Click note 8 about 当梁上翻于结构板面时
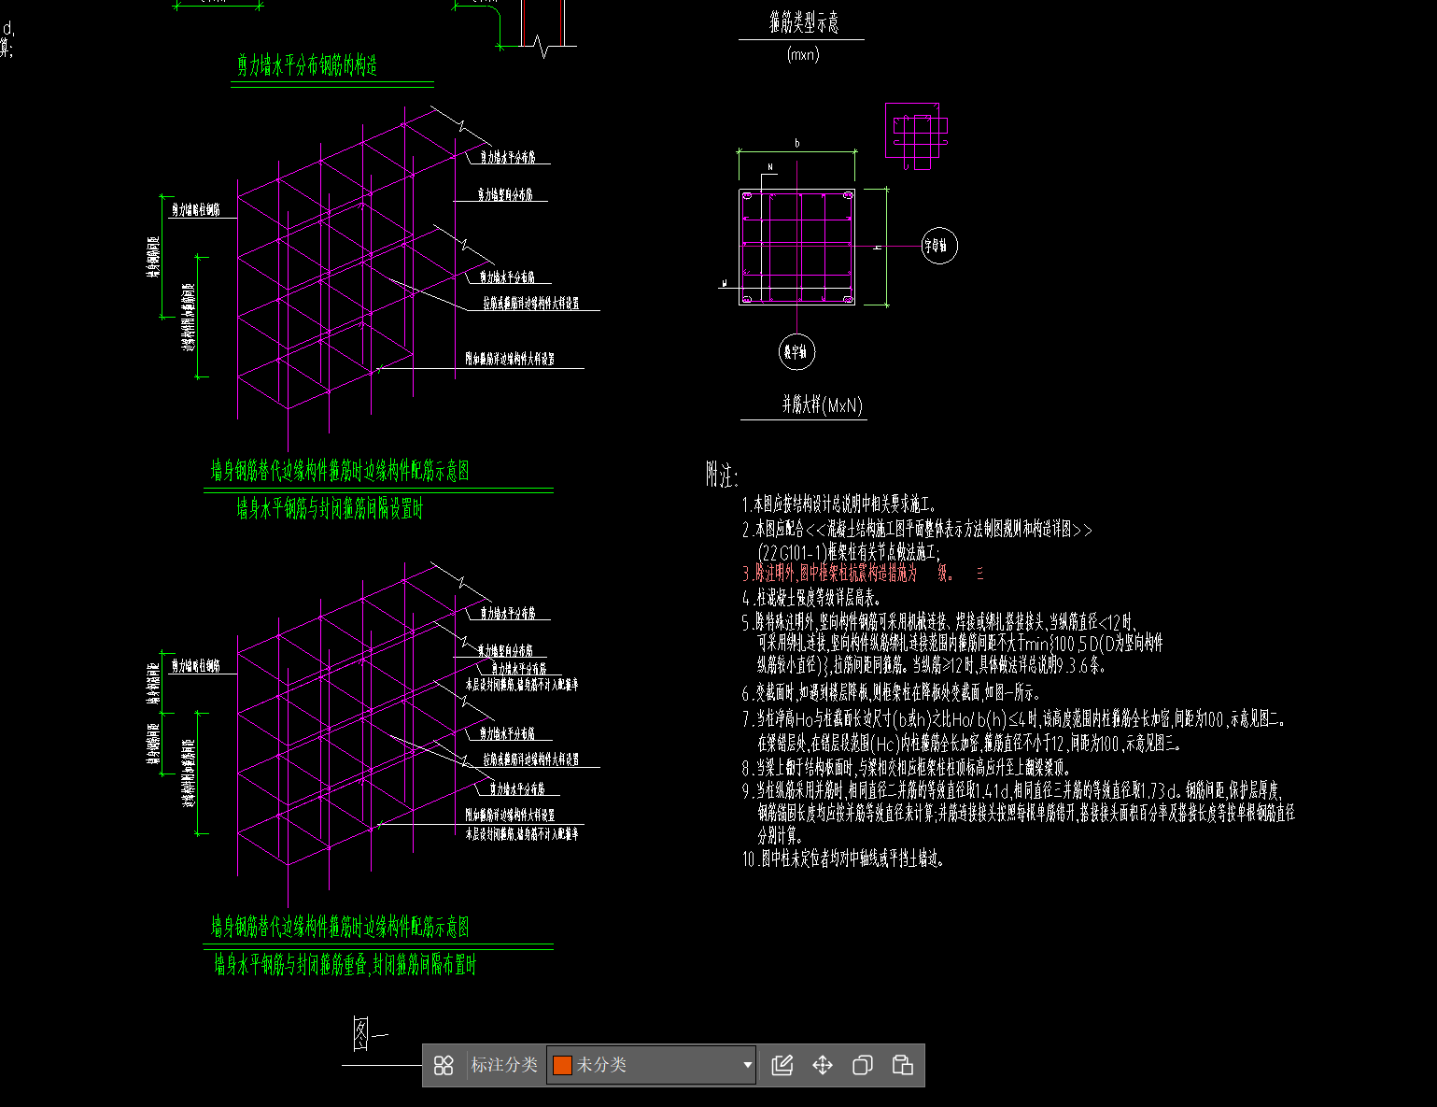Viewport: 1437px width, 1107px height. click(906, 769)
